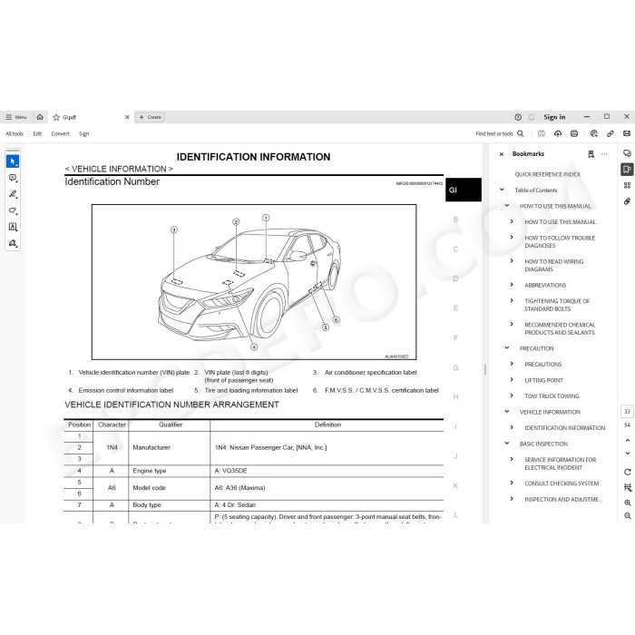The height and width of the screenshot is (635, 635).
Task: Close the Bookmarks panel
Action: point(502,154)
